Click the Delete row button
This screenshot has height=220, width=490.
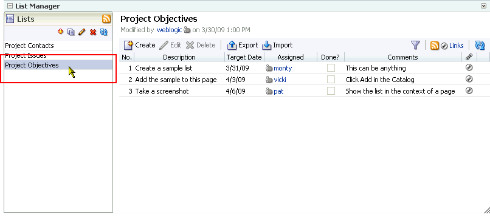coord(201,46)
